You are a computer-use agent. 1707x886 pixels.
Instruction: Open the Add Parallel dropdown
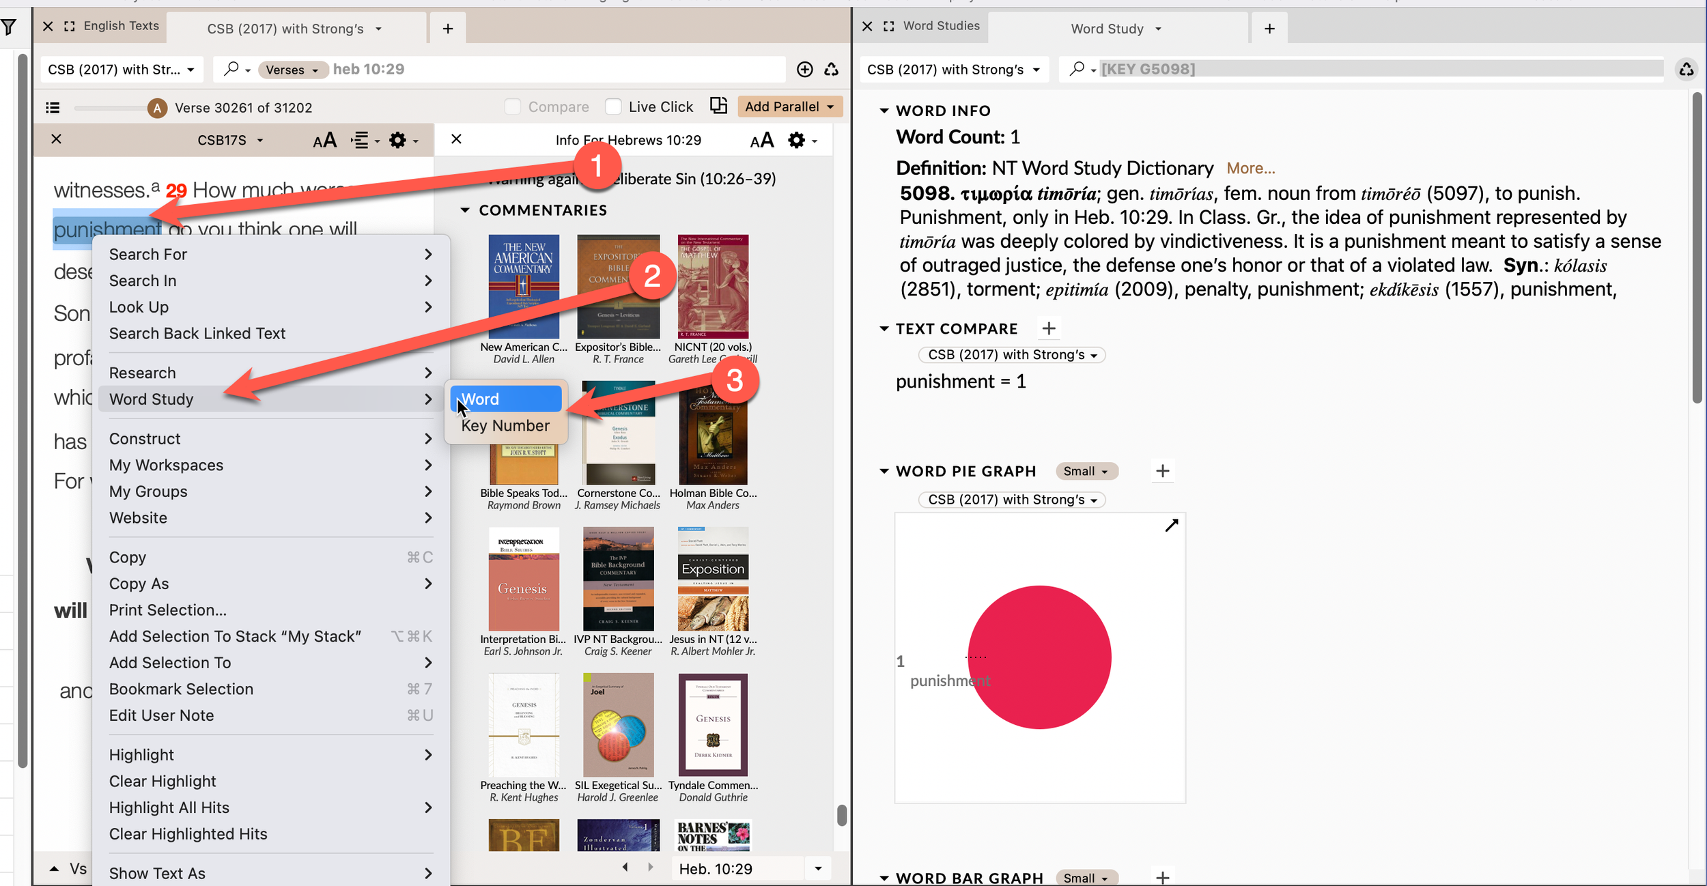pyautogui.click(x=789, y=106)
